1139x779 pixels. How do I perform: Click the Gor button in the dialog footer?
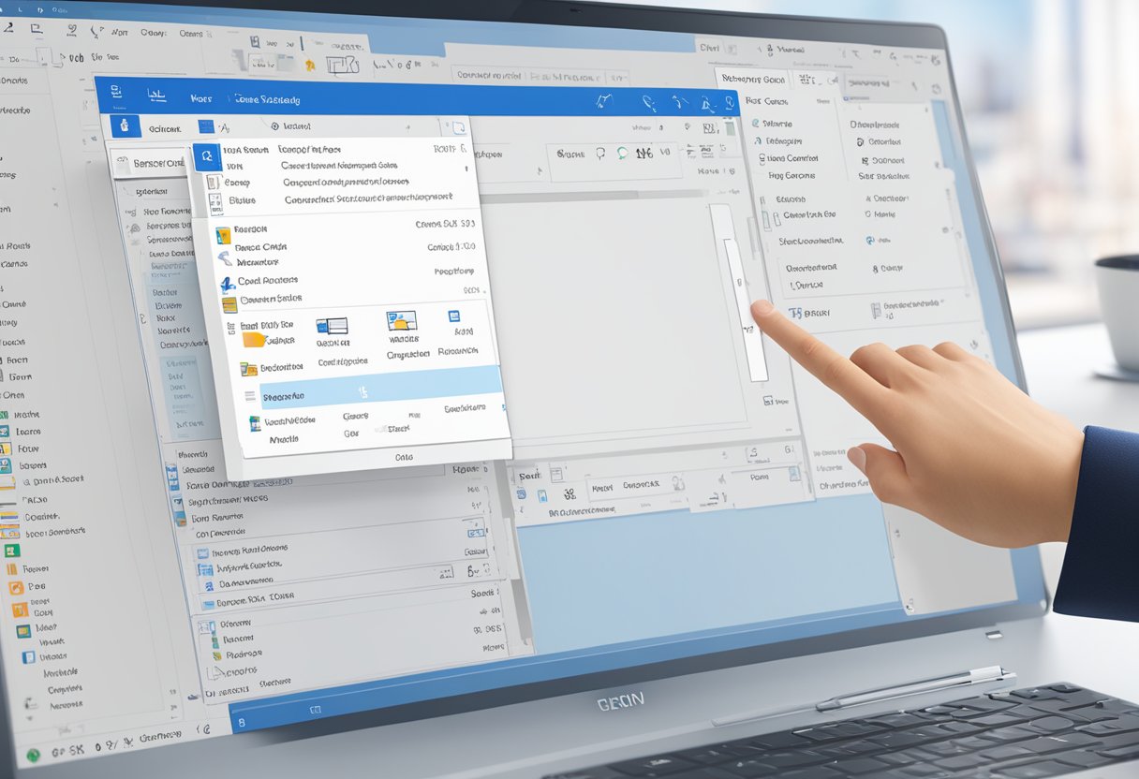click(351, 432)
